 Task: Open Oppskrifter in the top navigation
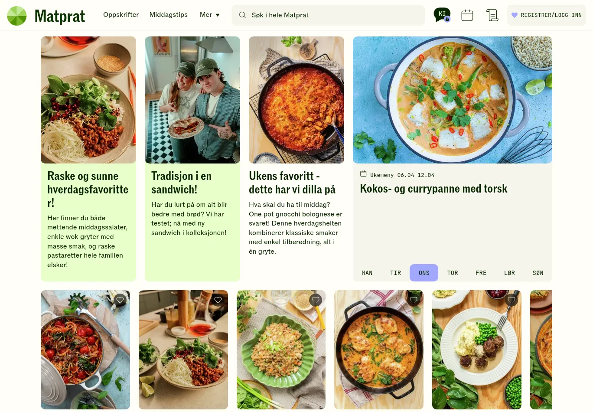[121, 15]
